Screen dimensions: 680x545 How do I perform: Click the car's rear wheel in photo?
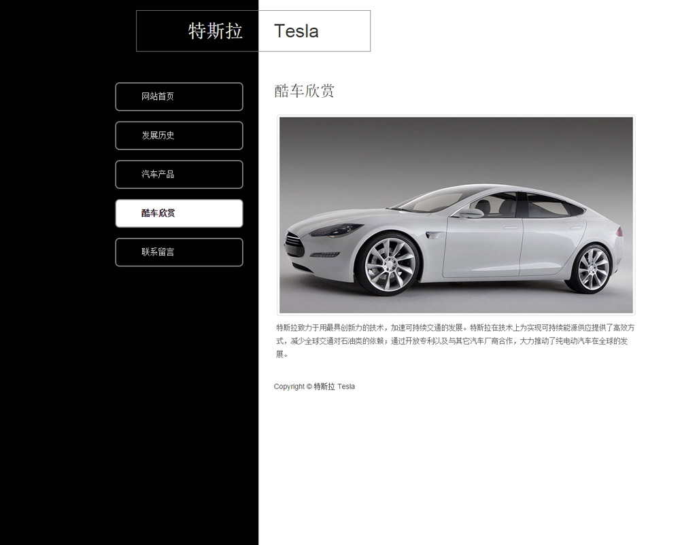coord(592,268)
